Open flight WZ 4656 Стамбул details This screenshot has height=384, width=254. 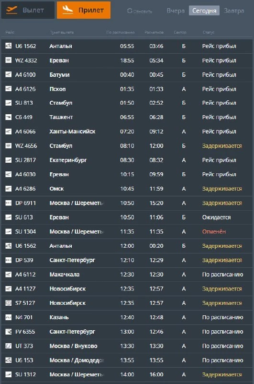tap(127, 146)
